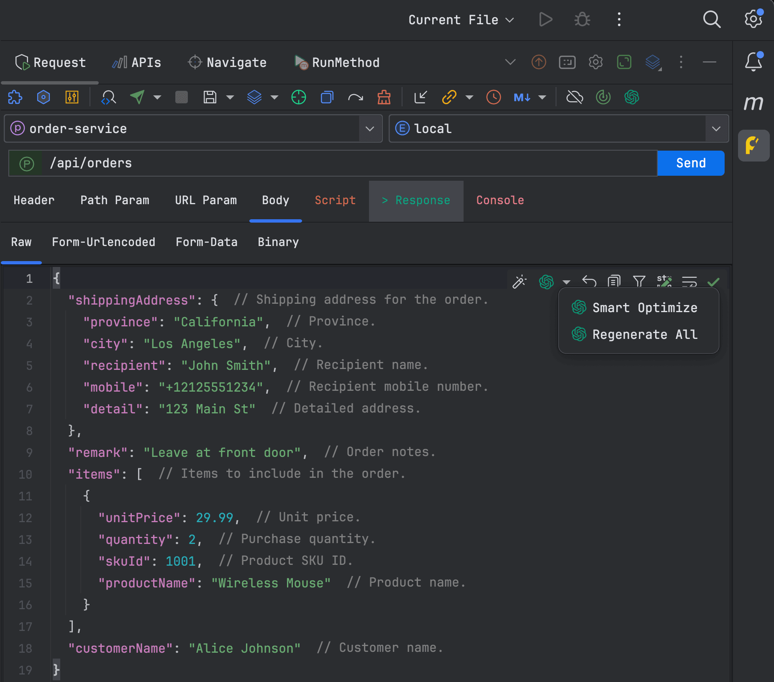Click the gray stop square button

point(181,97)
